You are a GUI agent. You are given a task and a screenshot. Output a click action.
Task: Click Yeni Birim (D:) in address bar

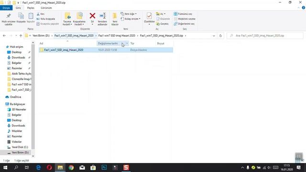(x=41, y=36)
